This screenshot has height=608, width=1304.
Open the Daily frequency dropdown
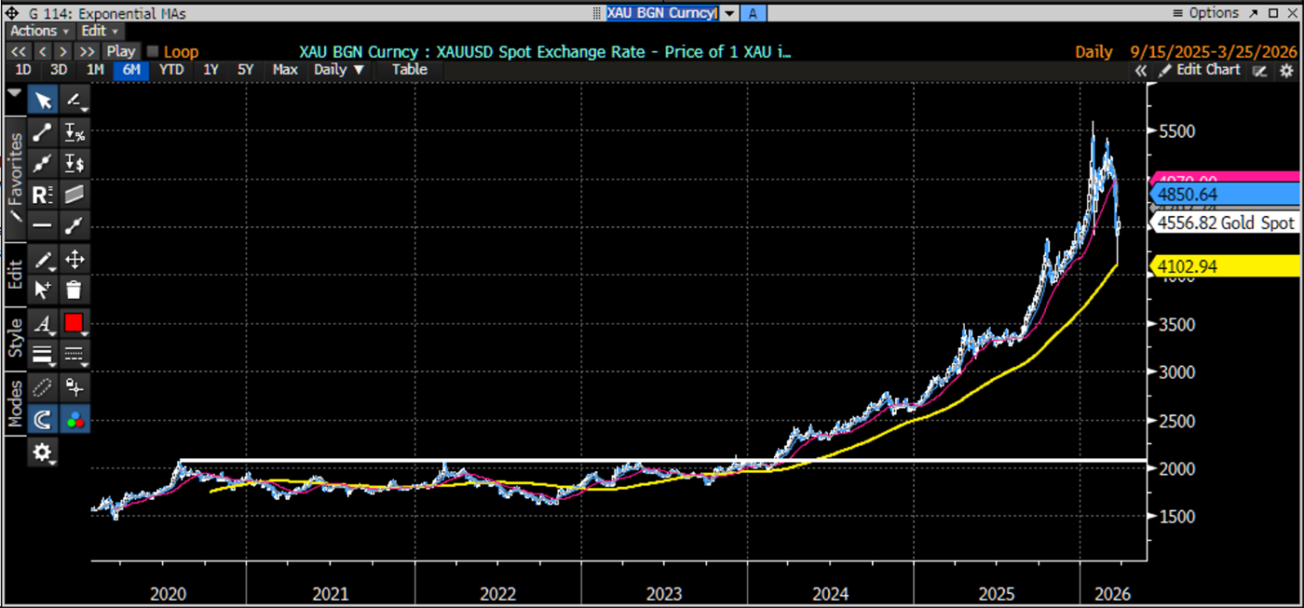coord(337,70)
